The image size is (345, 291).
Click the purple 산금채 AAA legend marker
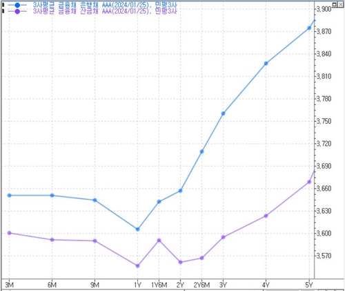click(x=17, y=11)
